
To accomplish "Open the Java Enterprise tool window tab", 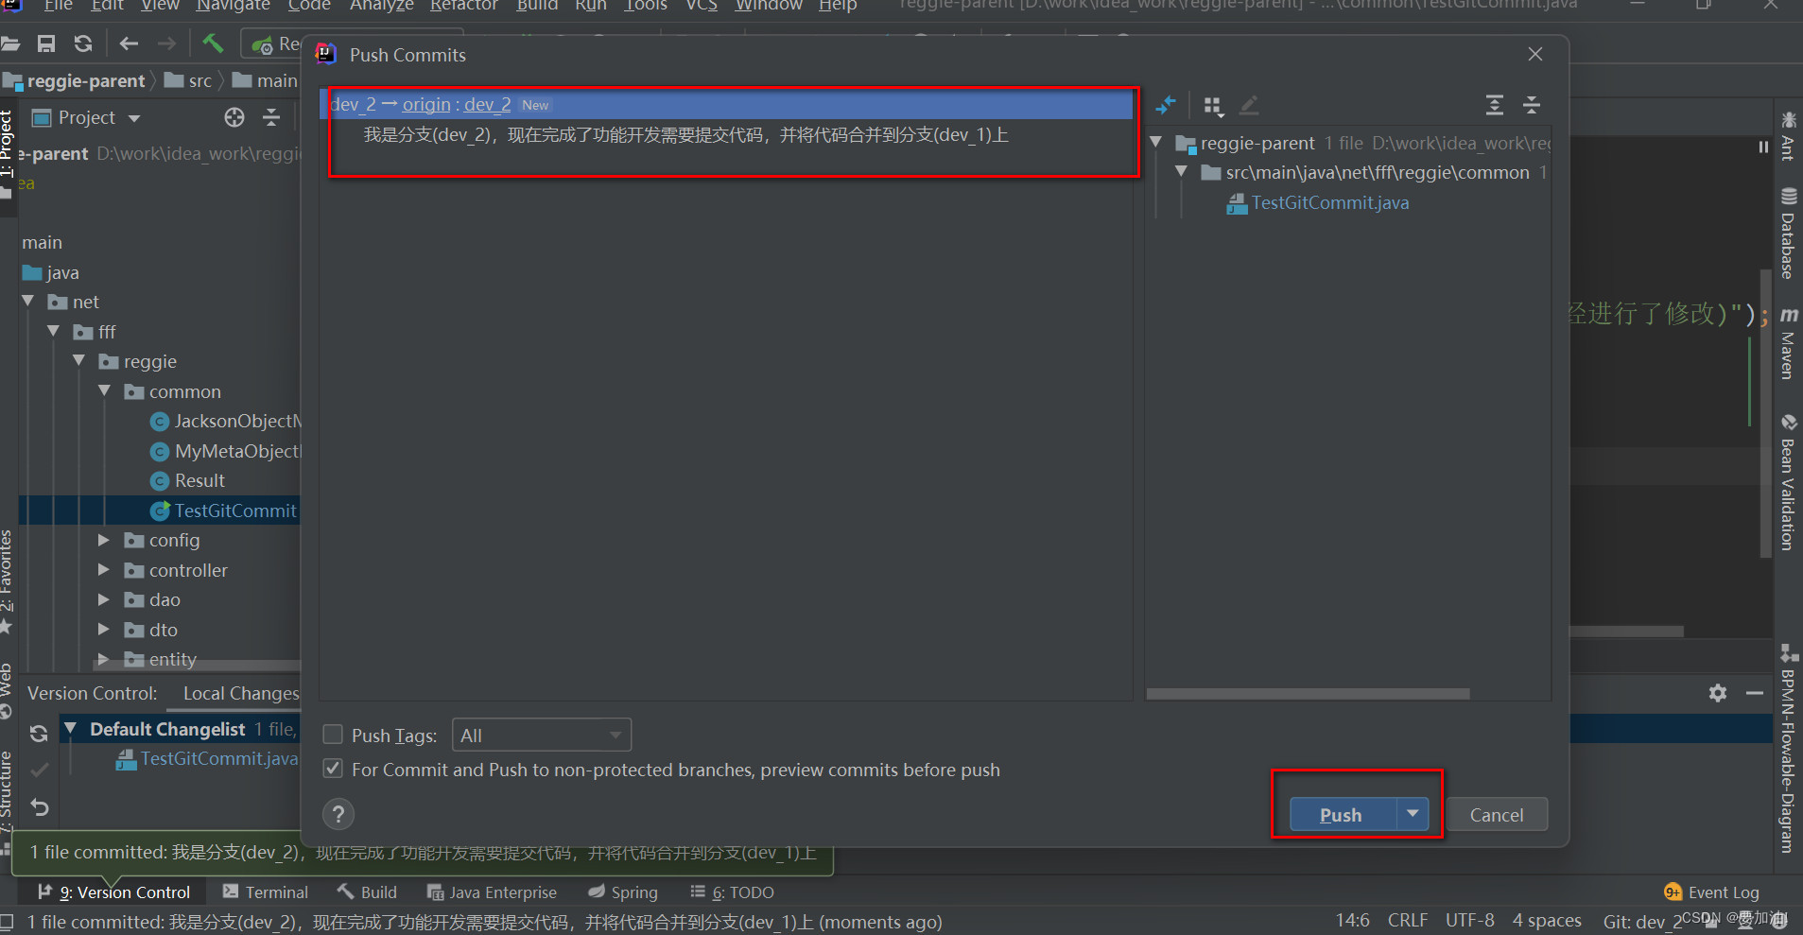I will [492, 892].
